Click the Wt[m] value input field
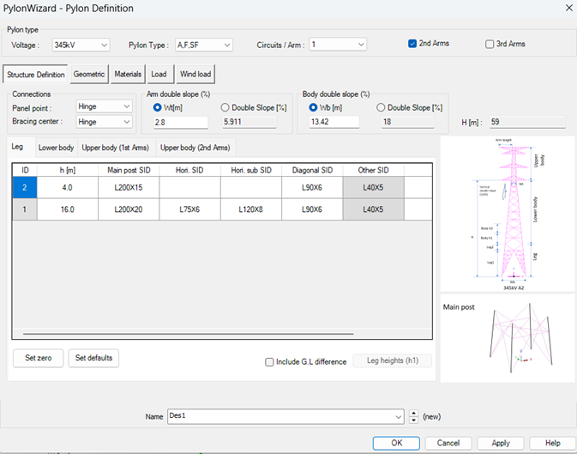This screenshot has width=577, height=454. click(x=180, y=123)
